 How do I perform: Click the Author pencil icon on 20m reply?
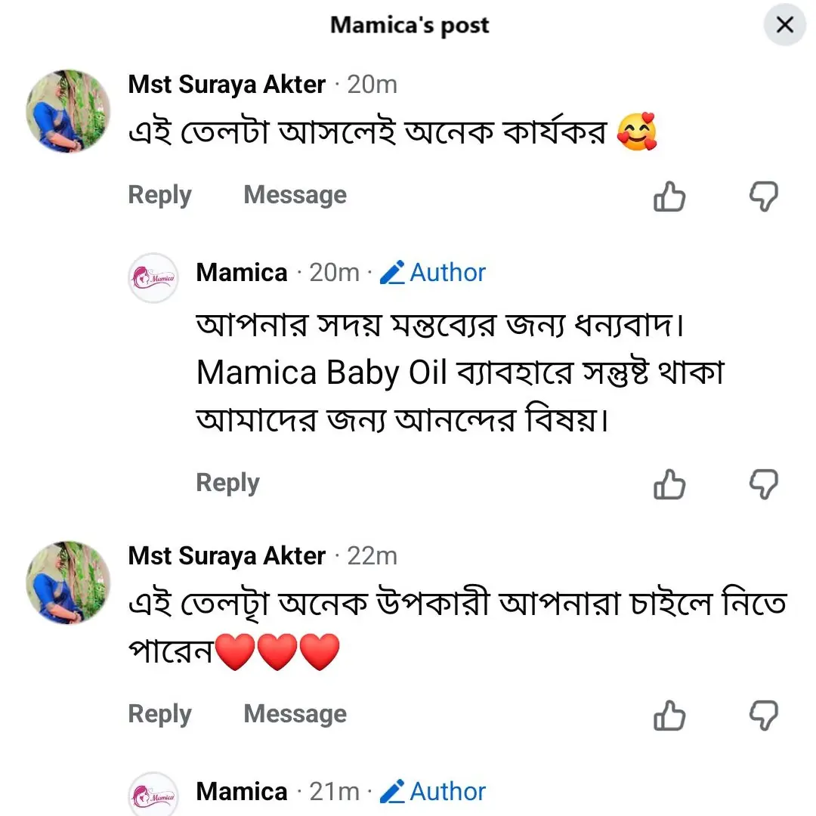392,272
